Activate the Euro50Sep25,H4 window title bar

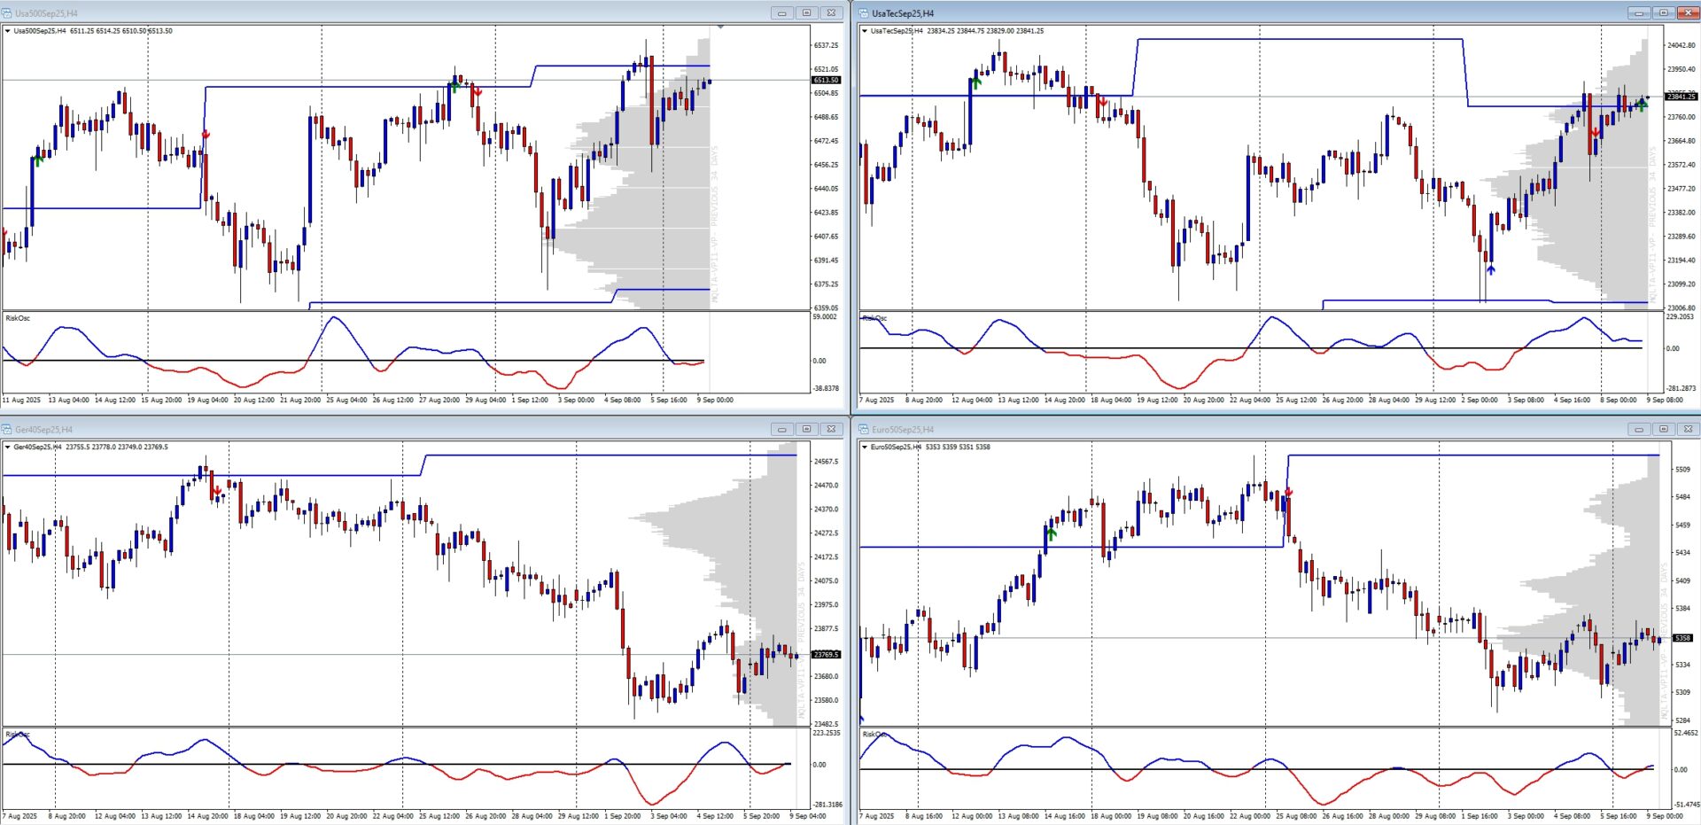1240,430
